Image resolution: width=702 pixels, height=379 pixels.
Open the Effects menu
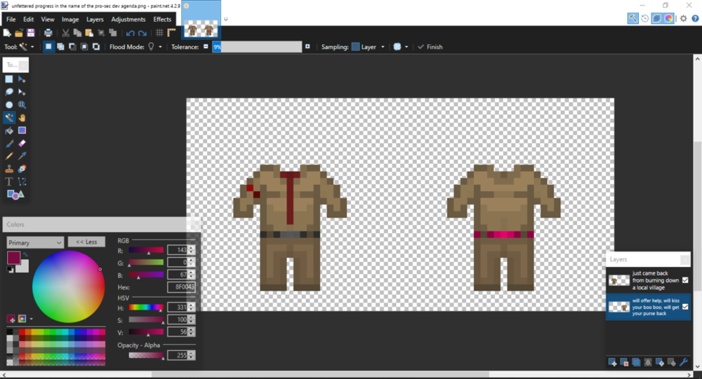click(162, 20)
